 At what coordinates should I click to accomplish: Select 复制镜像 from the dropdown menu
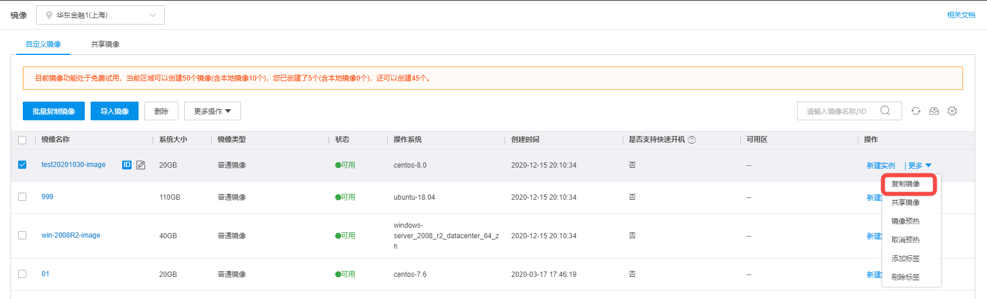[906, 184]
